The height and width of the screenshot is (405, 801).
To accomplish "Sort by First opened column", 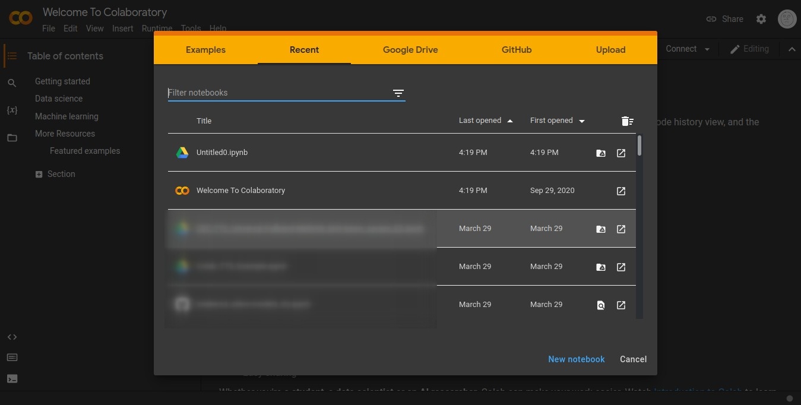I will [558, 121].
